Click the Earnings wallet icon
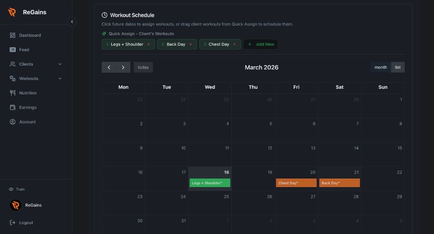This screenshot has width=434, height=234. tap(13, 107)
